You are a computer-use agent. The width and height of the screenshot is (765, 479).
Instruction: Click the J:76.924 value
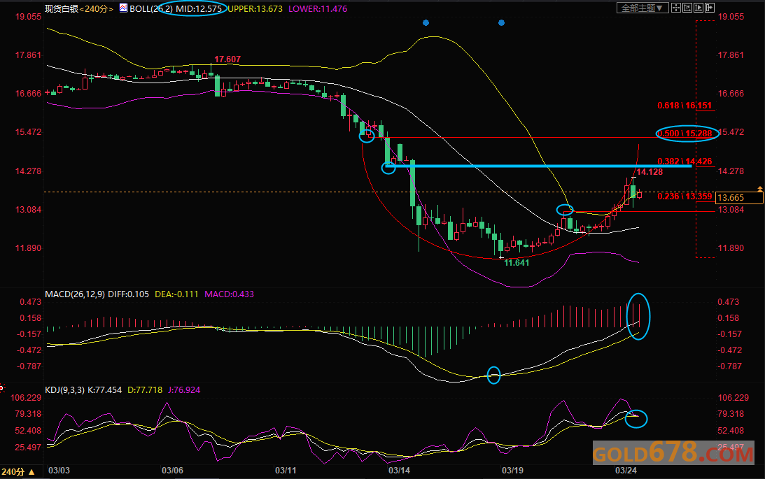click(184, 390)
